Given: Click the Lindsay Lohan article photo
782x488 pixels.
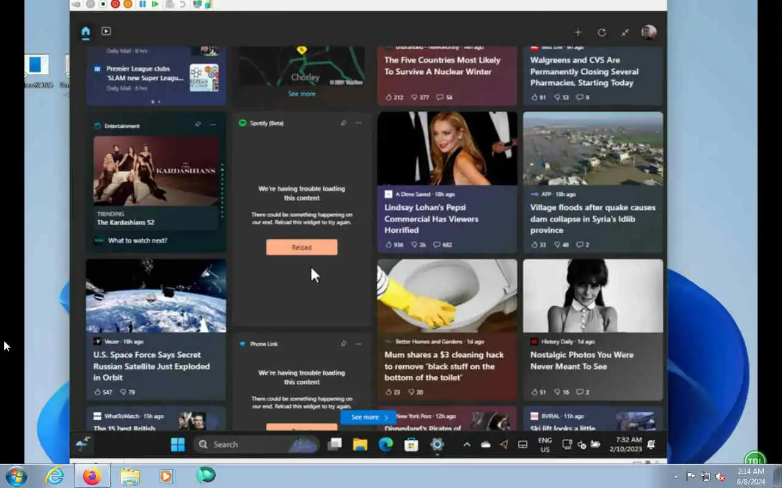Looking at the screenshot, I should 447,148.
